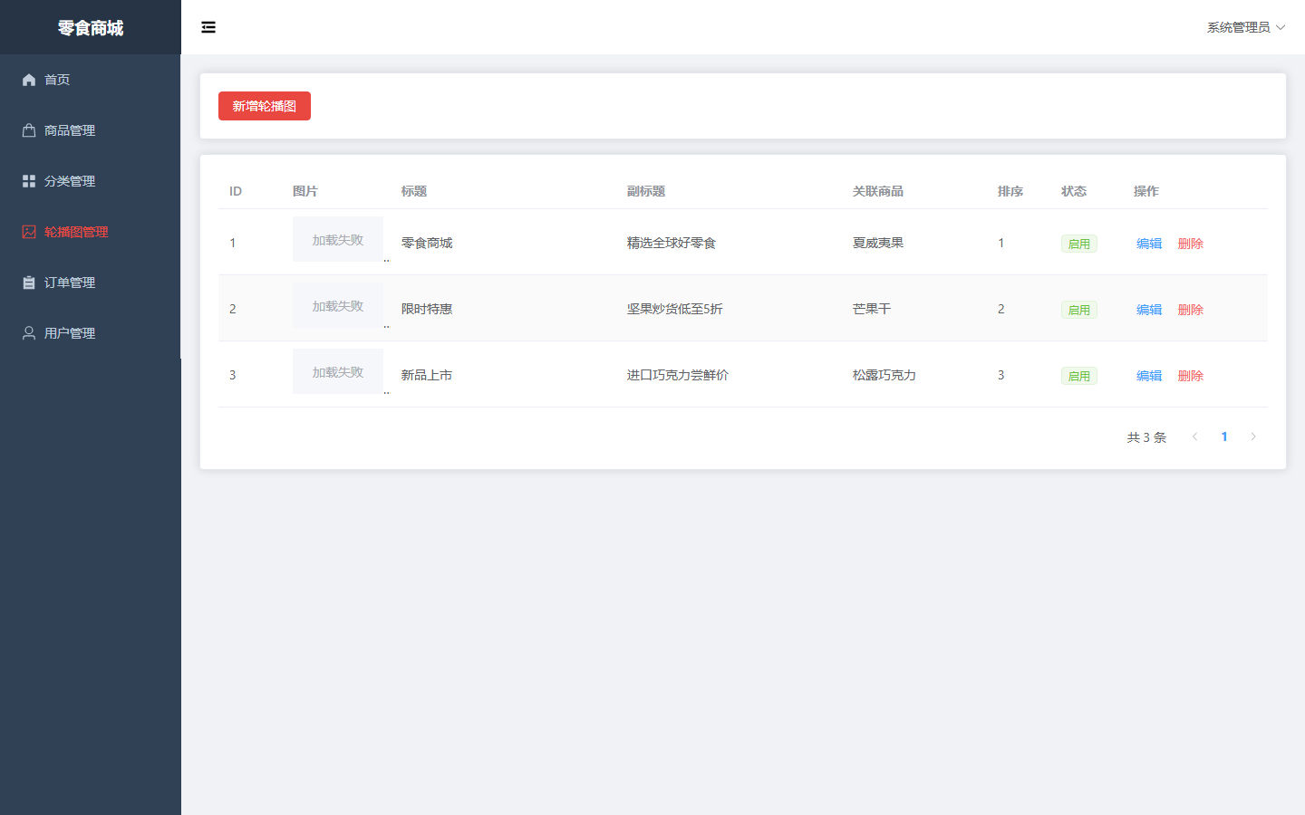Collapse the sidebar with the hamburger icon
1305x815 pixels.
pos(208,27)
